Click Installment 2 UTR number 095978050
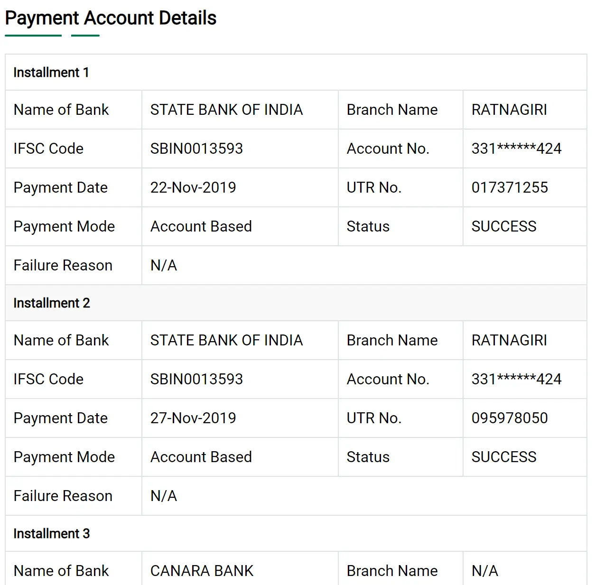Viewport: 595px width, 585px height. pos(510,418)
